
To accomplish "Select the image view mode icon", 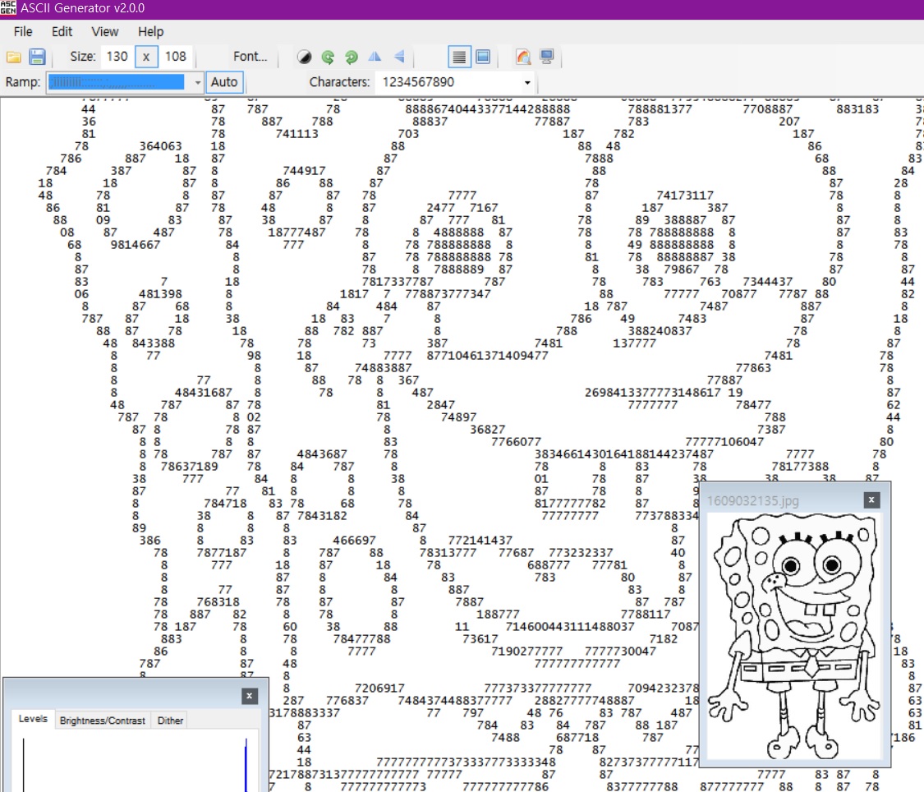I will click(483, 57).
